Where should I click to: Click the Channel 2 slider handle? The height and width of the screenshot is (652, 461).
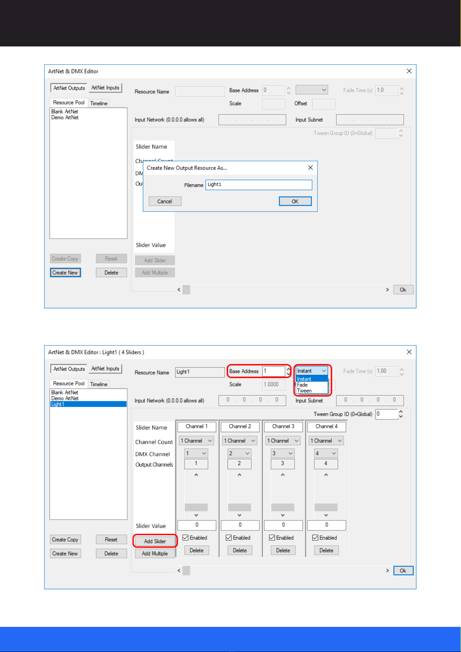240,507
